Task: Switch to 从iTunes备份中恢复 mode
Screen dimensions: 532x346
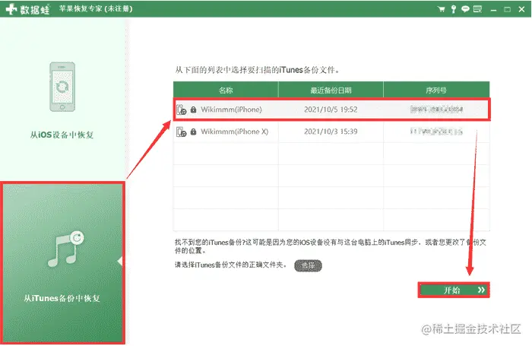Action: click(63, 262)
